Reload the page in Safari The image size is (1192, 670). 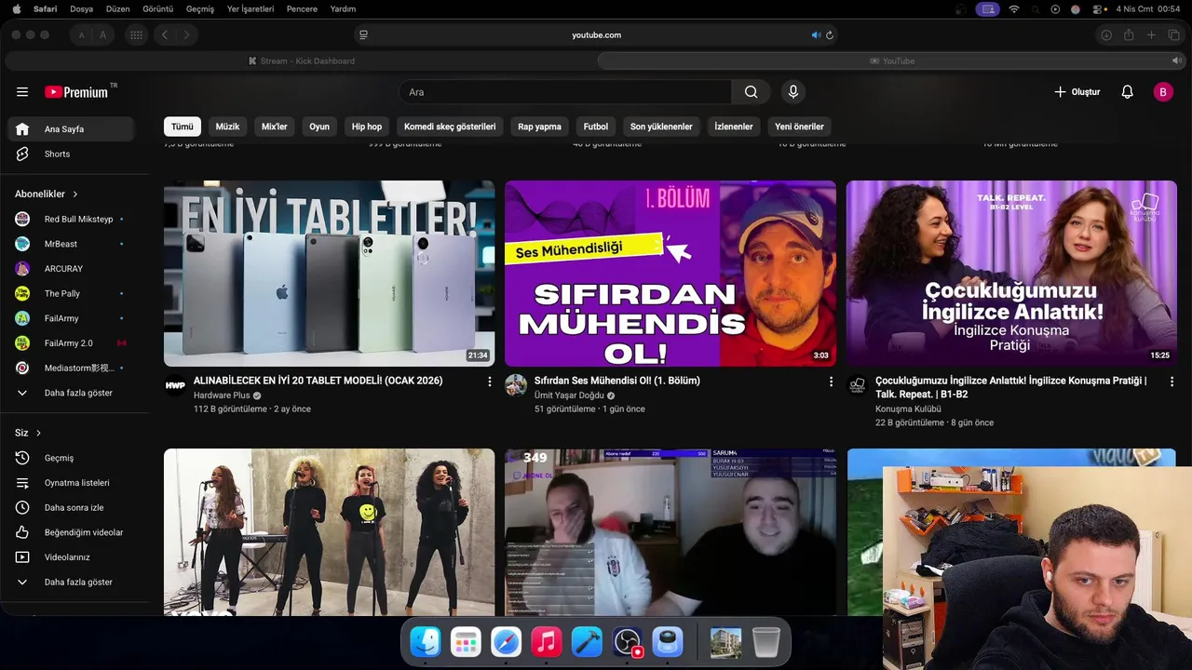click(x=830, y=35)
